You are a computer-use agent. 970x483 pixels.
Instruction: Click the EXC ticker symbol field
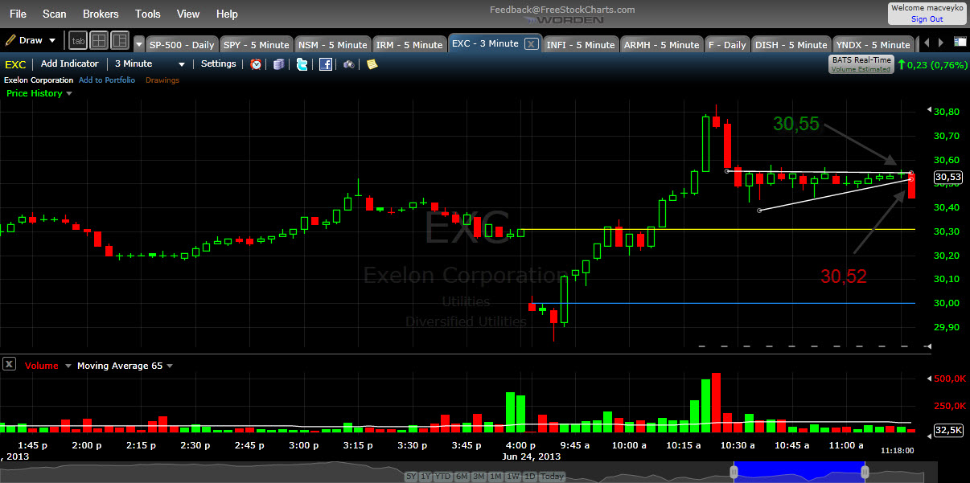coord(16,64)
